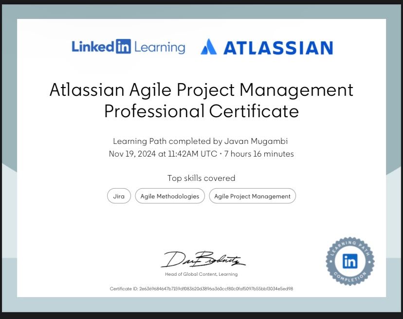The height and width of the screenshot is (319, 403).
Task: Click 'Learning Path completed by Javan Mugambi'
Action: pyautogui.click(x=200, y=141)
